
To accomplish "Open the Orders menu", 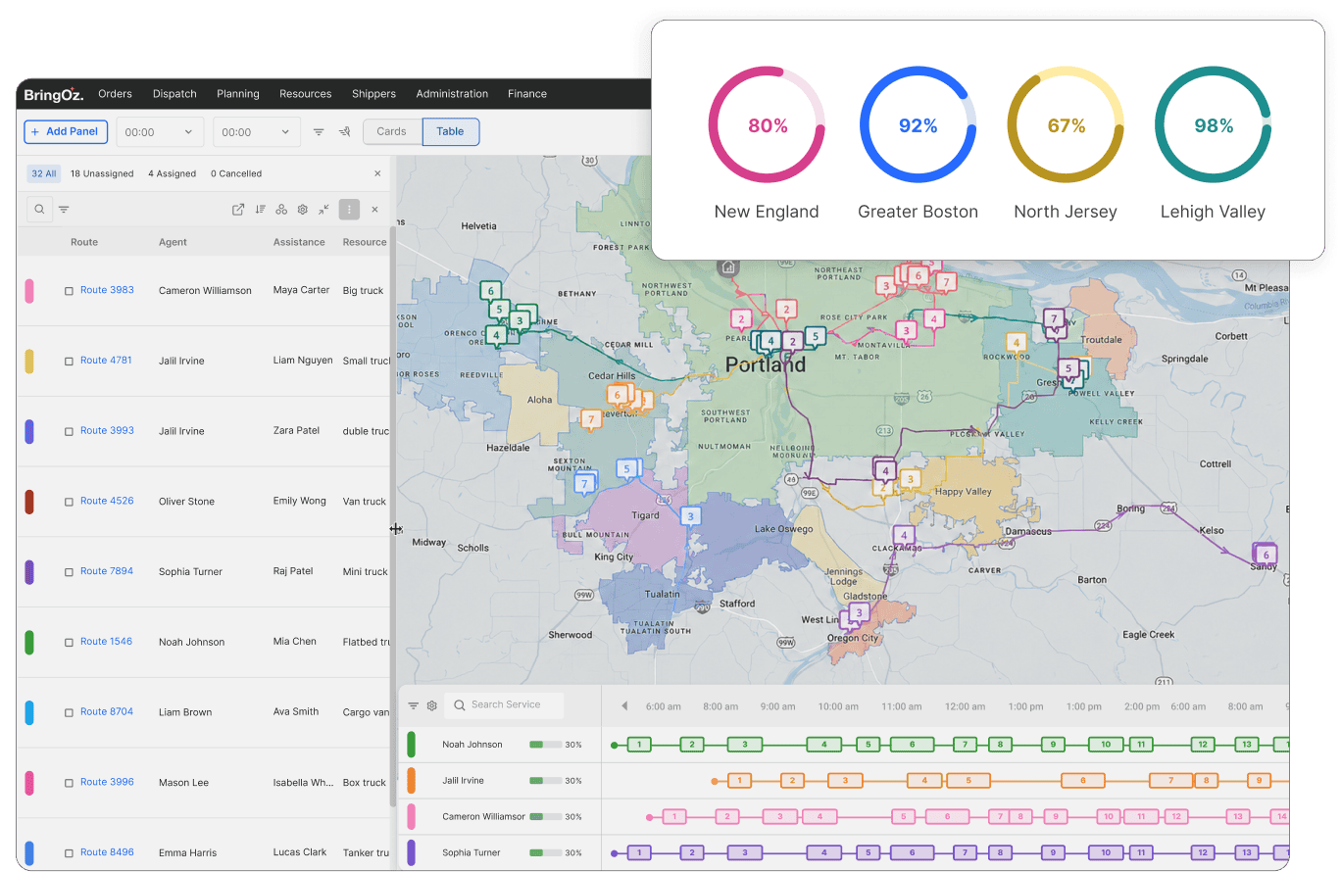I will pos(116,94).
